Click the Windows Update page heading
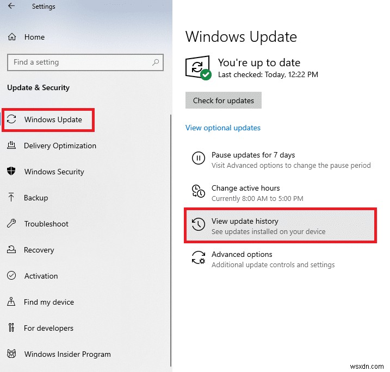Screen dimensions: 390x372 point(241,37)
